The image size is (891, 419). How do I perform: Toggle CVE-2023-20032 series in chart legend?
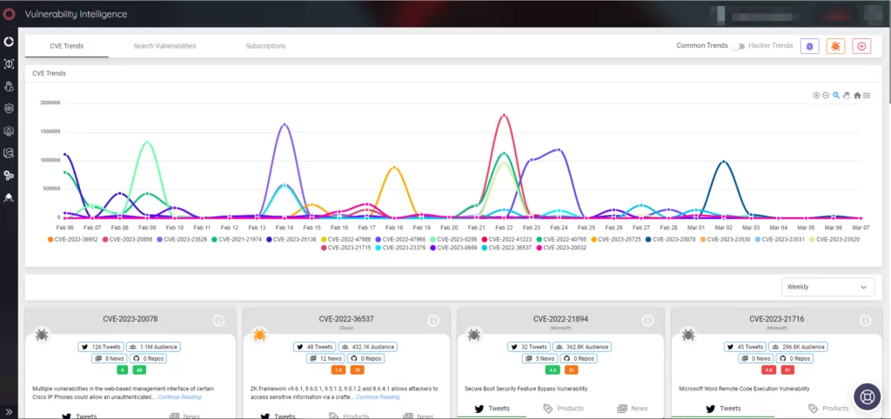point(561,248)
